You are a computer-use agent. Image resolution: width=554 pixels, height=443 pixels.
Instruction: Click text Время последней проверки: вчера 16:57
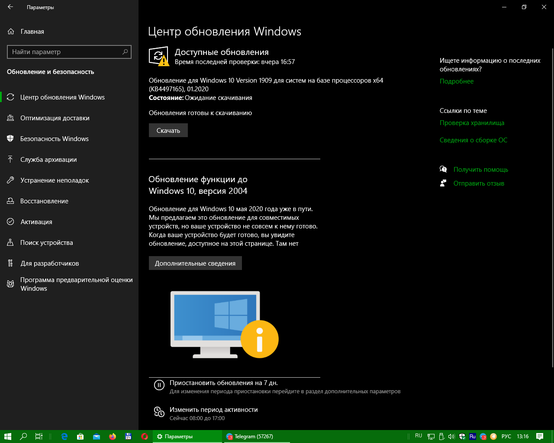[235, 62]
